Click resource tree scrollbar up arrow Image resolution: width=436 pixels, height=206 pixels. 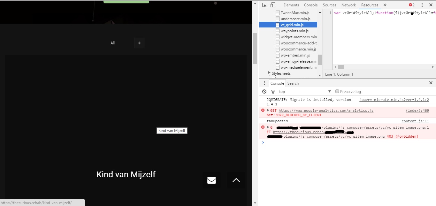point(320,12)
